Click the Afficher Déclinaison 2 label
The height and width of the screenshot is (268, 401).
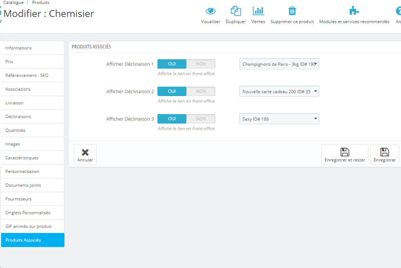pos(130,91)
